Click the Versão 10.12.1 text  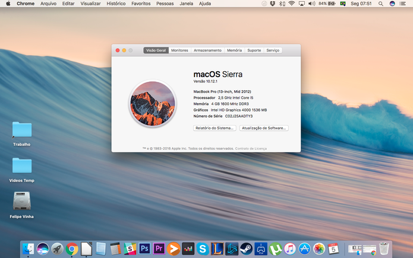[206, 81]
